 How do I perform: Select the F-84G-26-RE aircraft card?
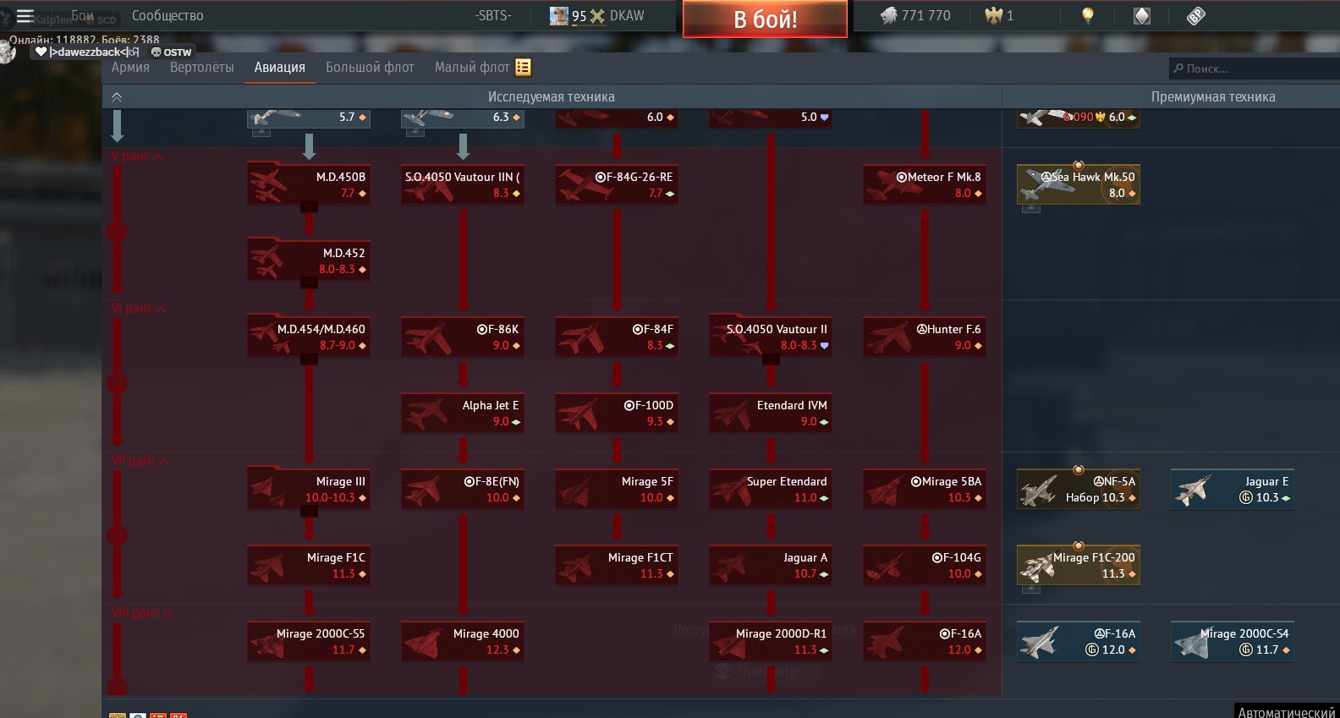[x=617, y=184]
